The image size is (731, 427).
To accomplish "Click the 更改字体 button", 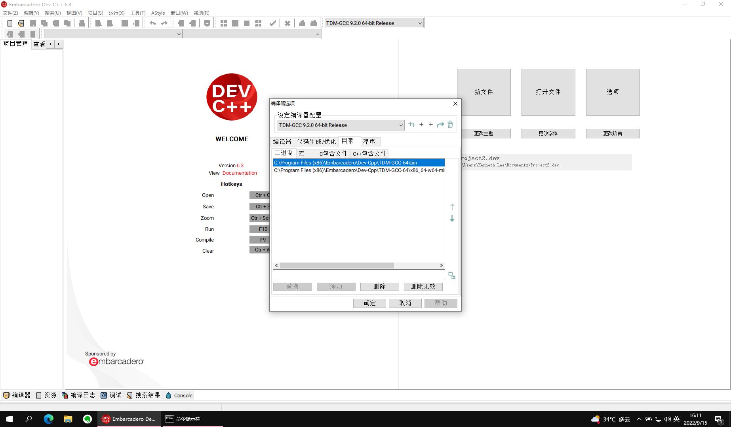I will point(548,134).
